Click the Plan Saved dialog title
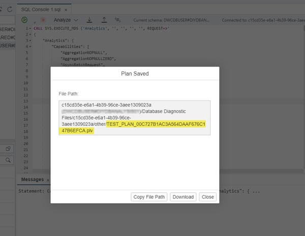 [135, 74]
